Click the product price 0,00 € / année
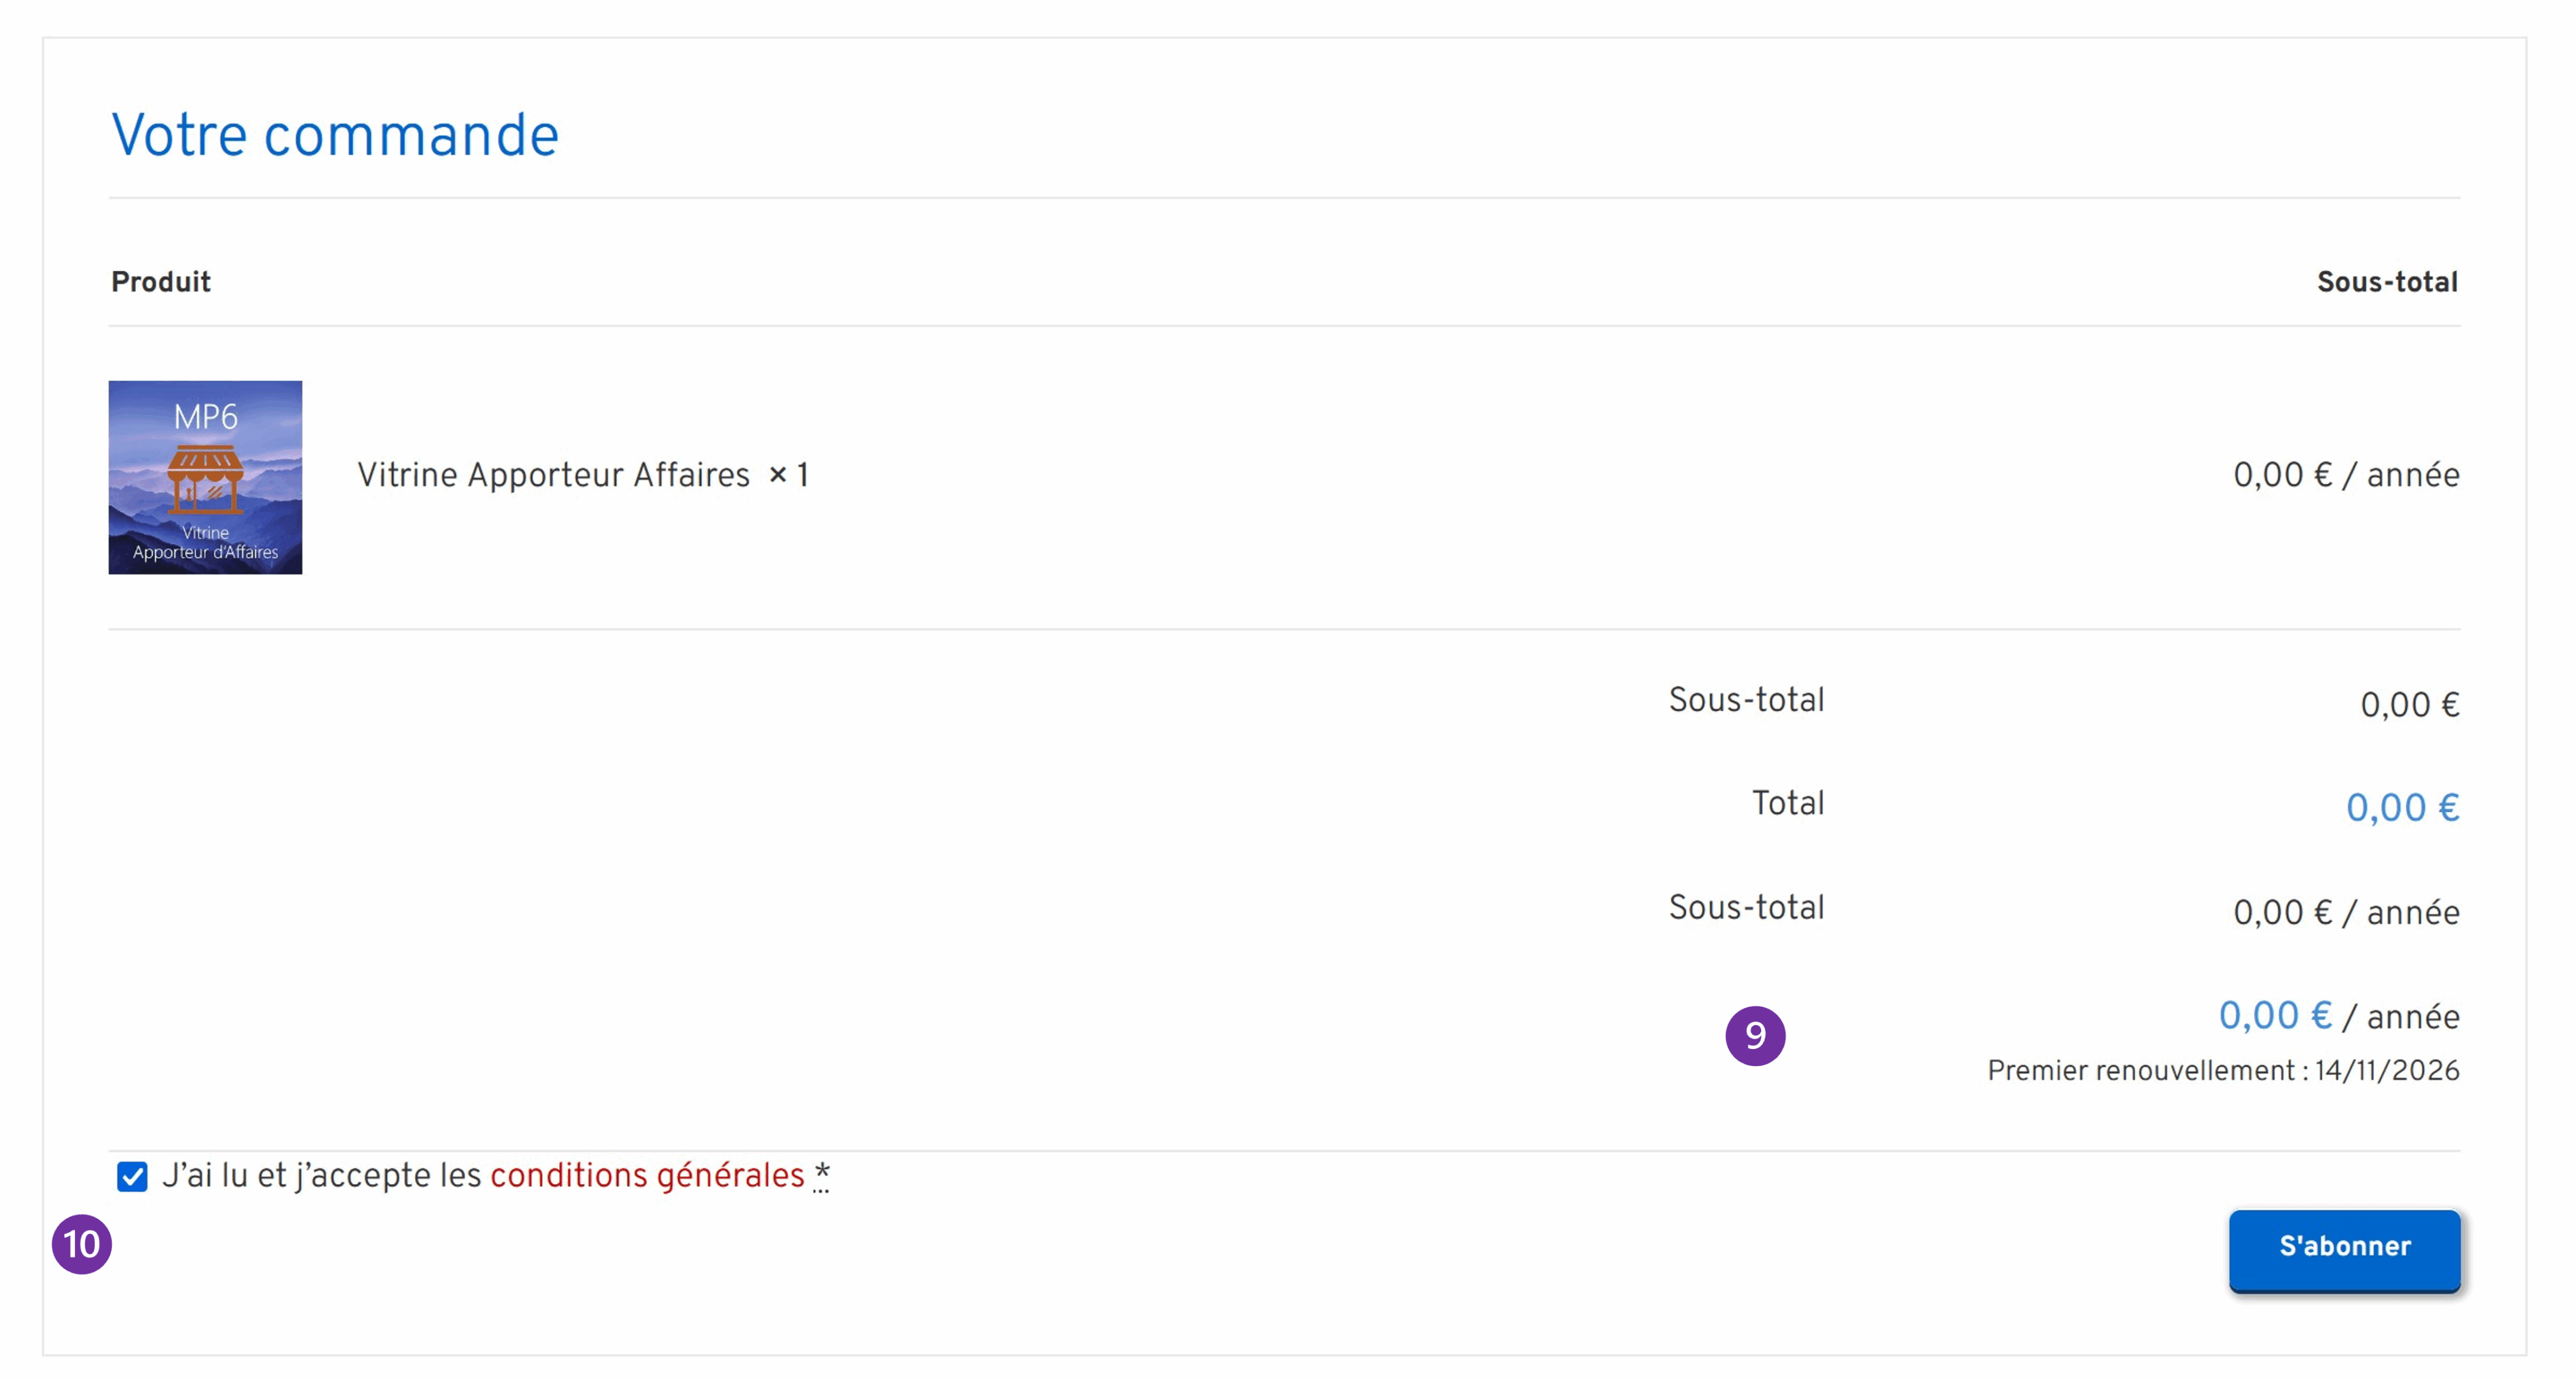 pos(2345,476)
